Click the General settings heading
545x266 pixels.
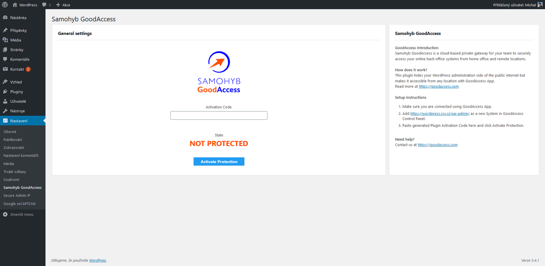[x=75, y=34]
